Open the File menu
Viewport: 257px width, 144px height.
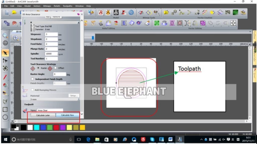(6, 6)
